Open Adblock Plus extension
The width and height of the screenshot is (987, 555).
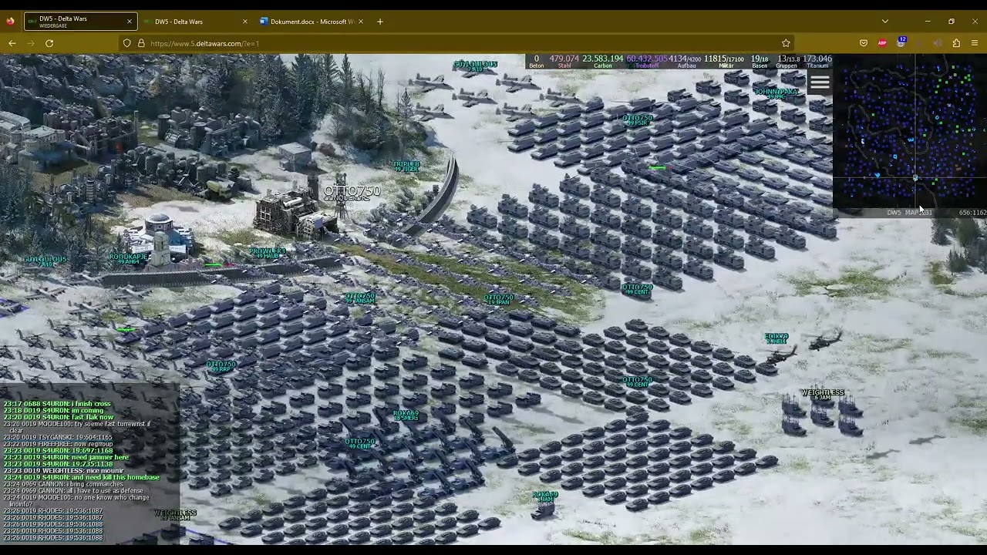882,43
